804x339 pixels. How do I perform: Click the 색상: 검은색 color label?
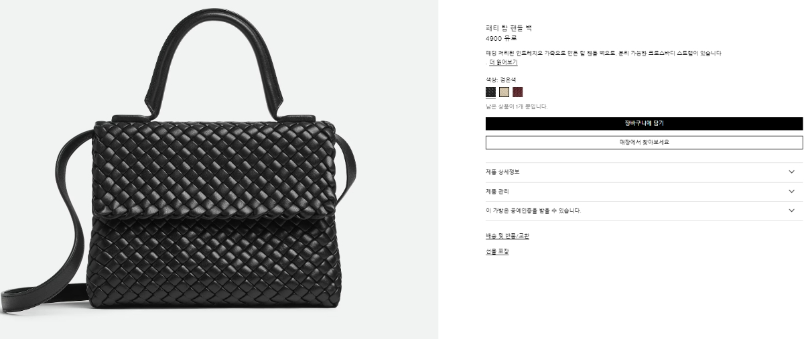(500, 79)
